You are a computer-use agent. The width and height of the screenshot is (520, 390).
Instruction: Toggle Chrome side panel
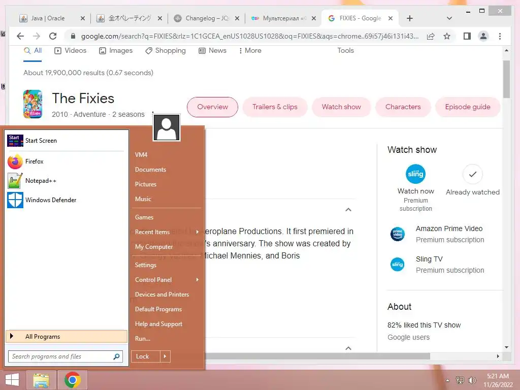467,36
